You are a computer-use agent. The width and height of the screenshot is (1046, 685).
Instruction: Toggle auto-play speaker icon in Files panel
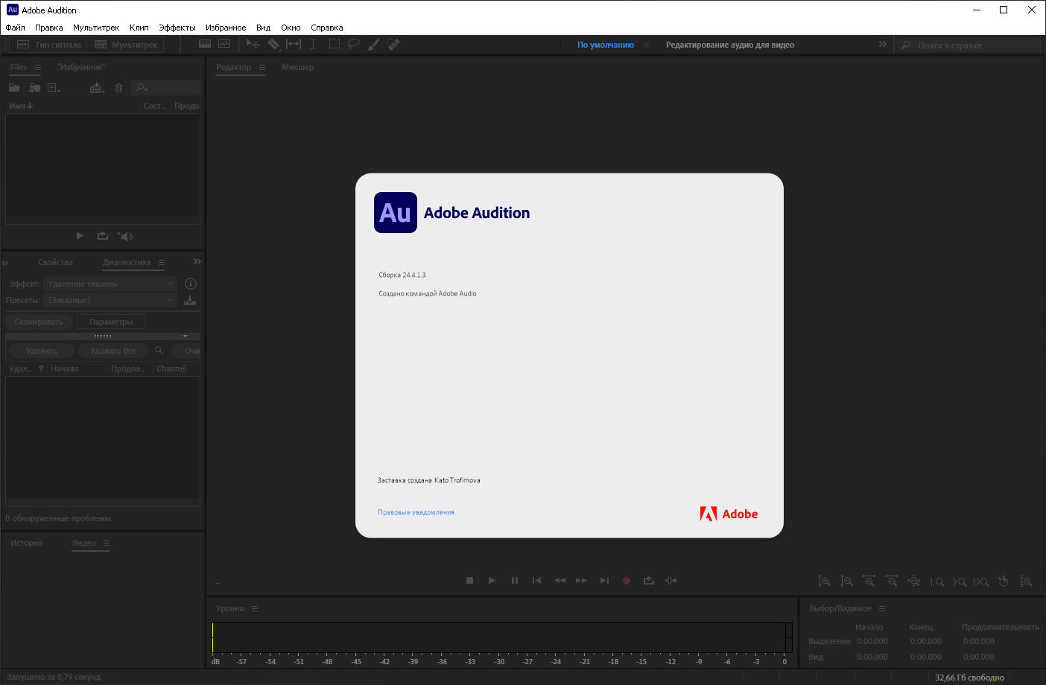tap(125, 236)
